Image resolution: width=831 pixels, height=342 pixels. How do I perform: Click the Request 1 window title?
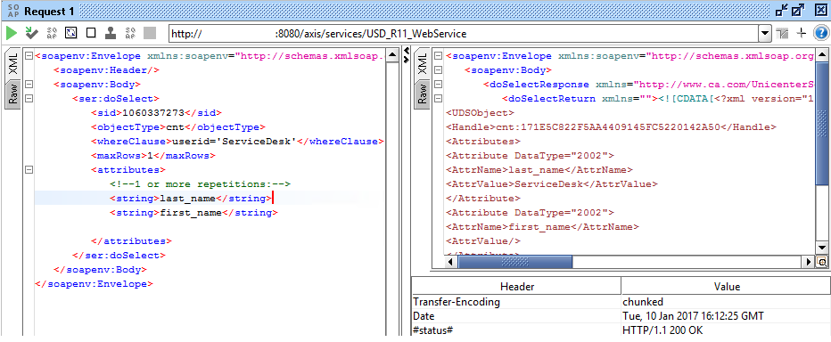49,11
